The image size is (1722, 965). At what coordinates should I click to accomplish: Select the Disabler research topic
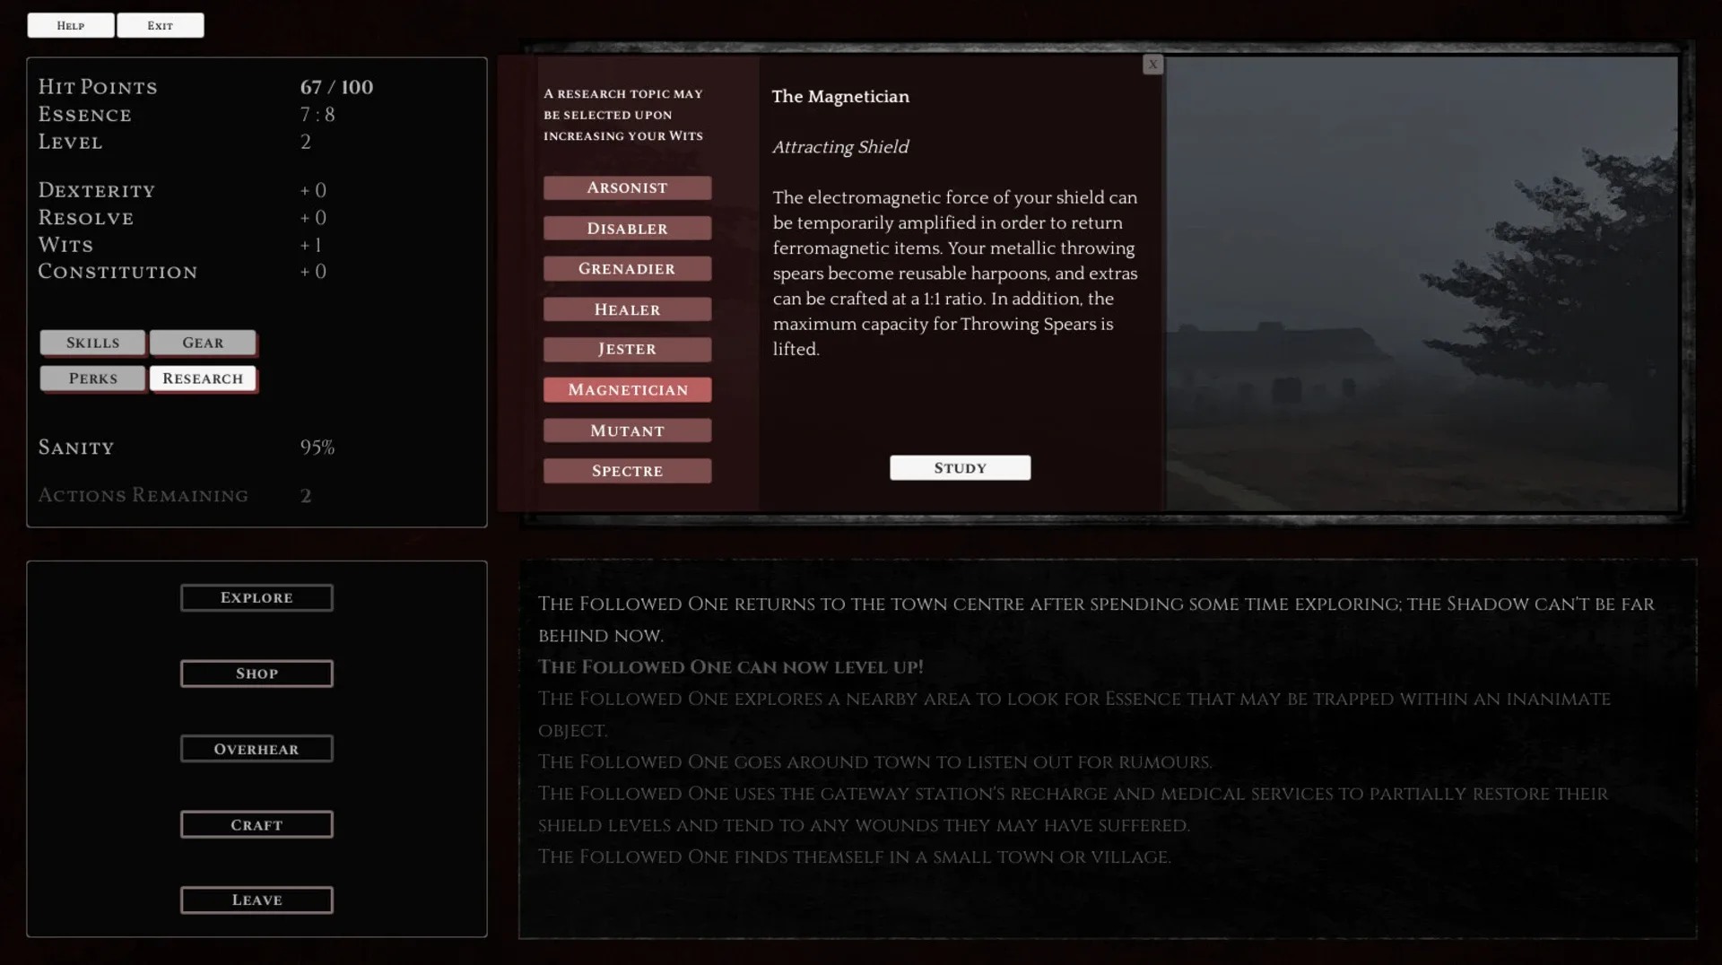[627, 229]
